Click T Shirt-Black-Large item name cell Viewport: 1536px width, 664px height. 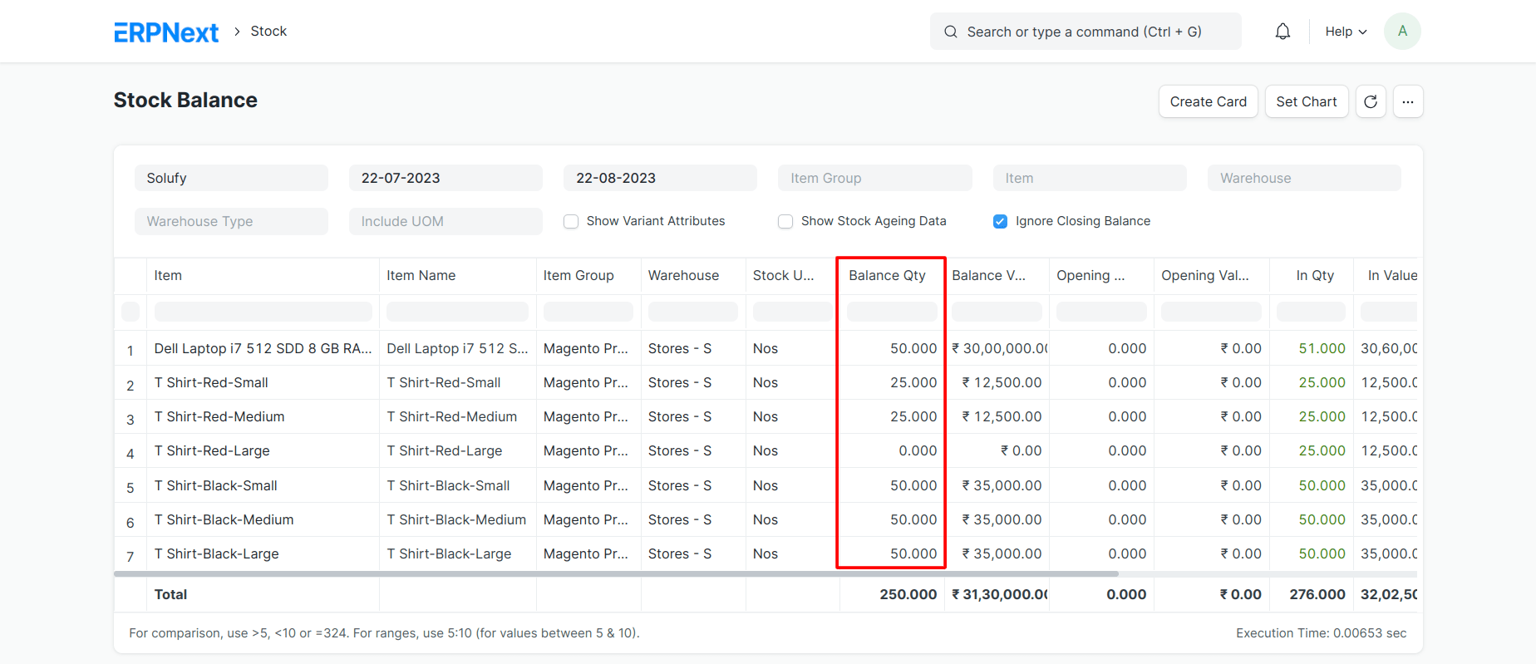click(x=457, y=554)
